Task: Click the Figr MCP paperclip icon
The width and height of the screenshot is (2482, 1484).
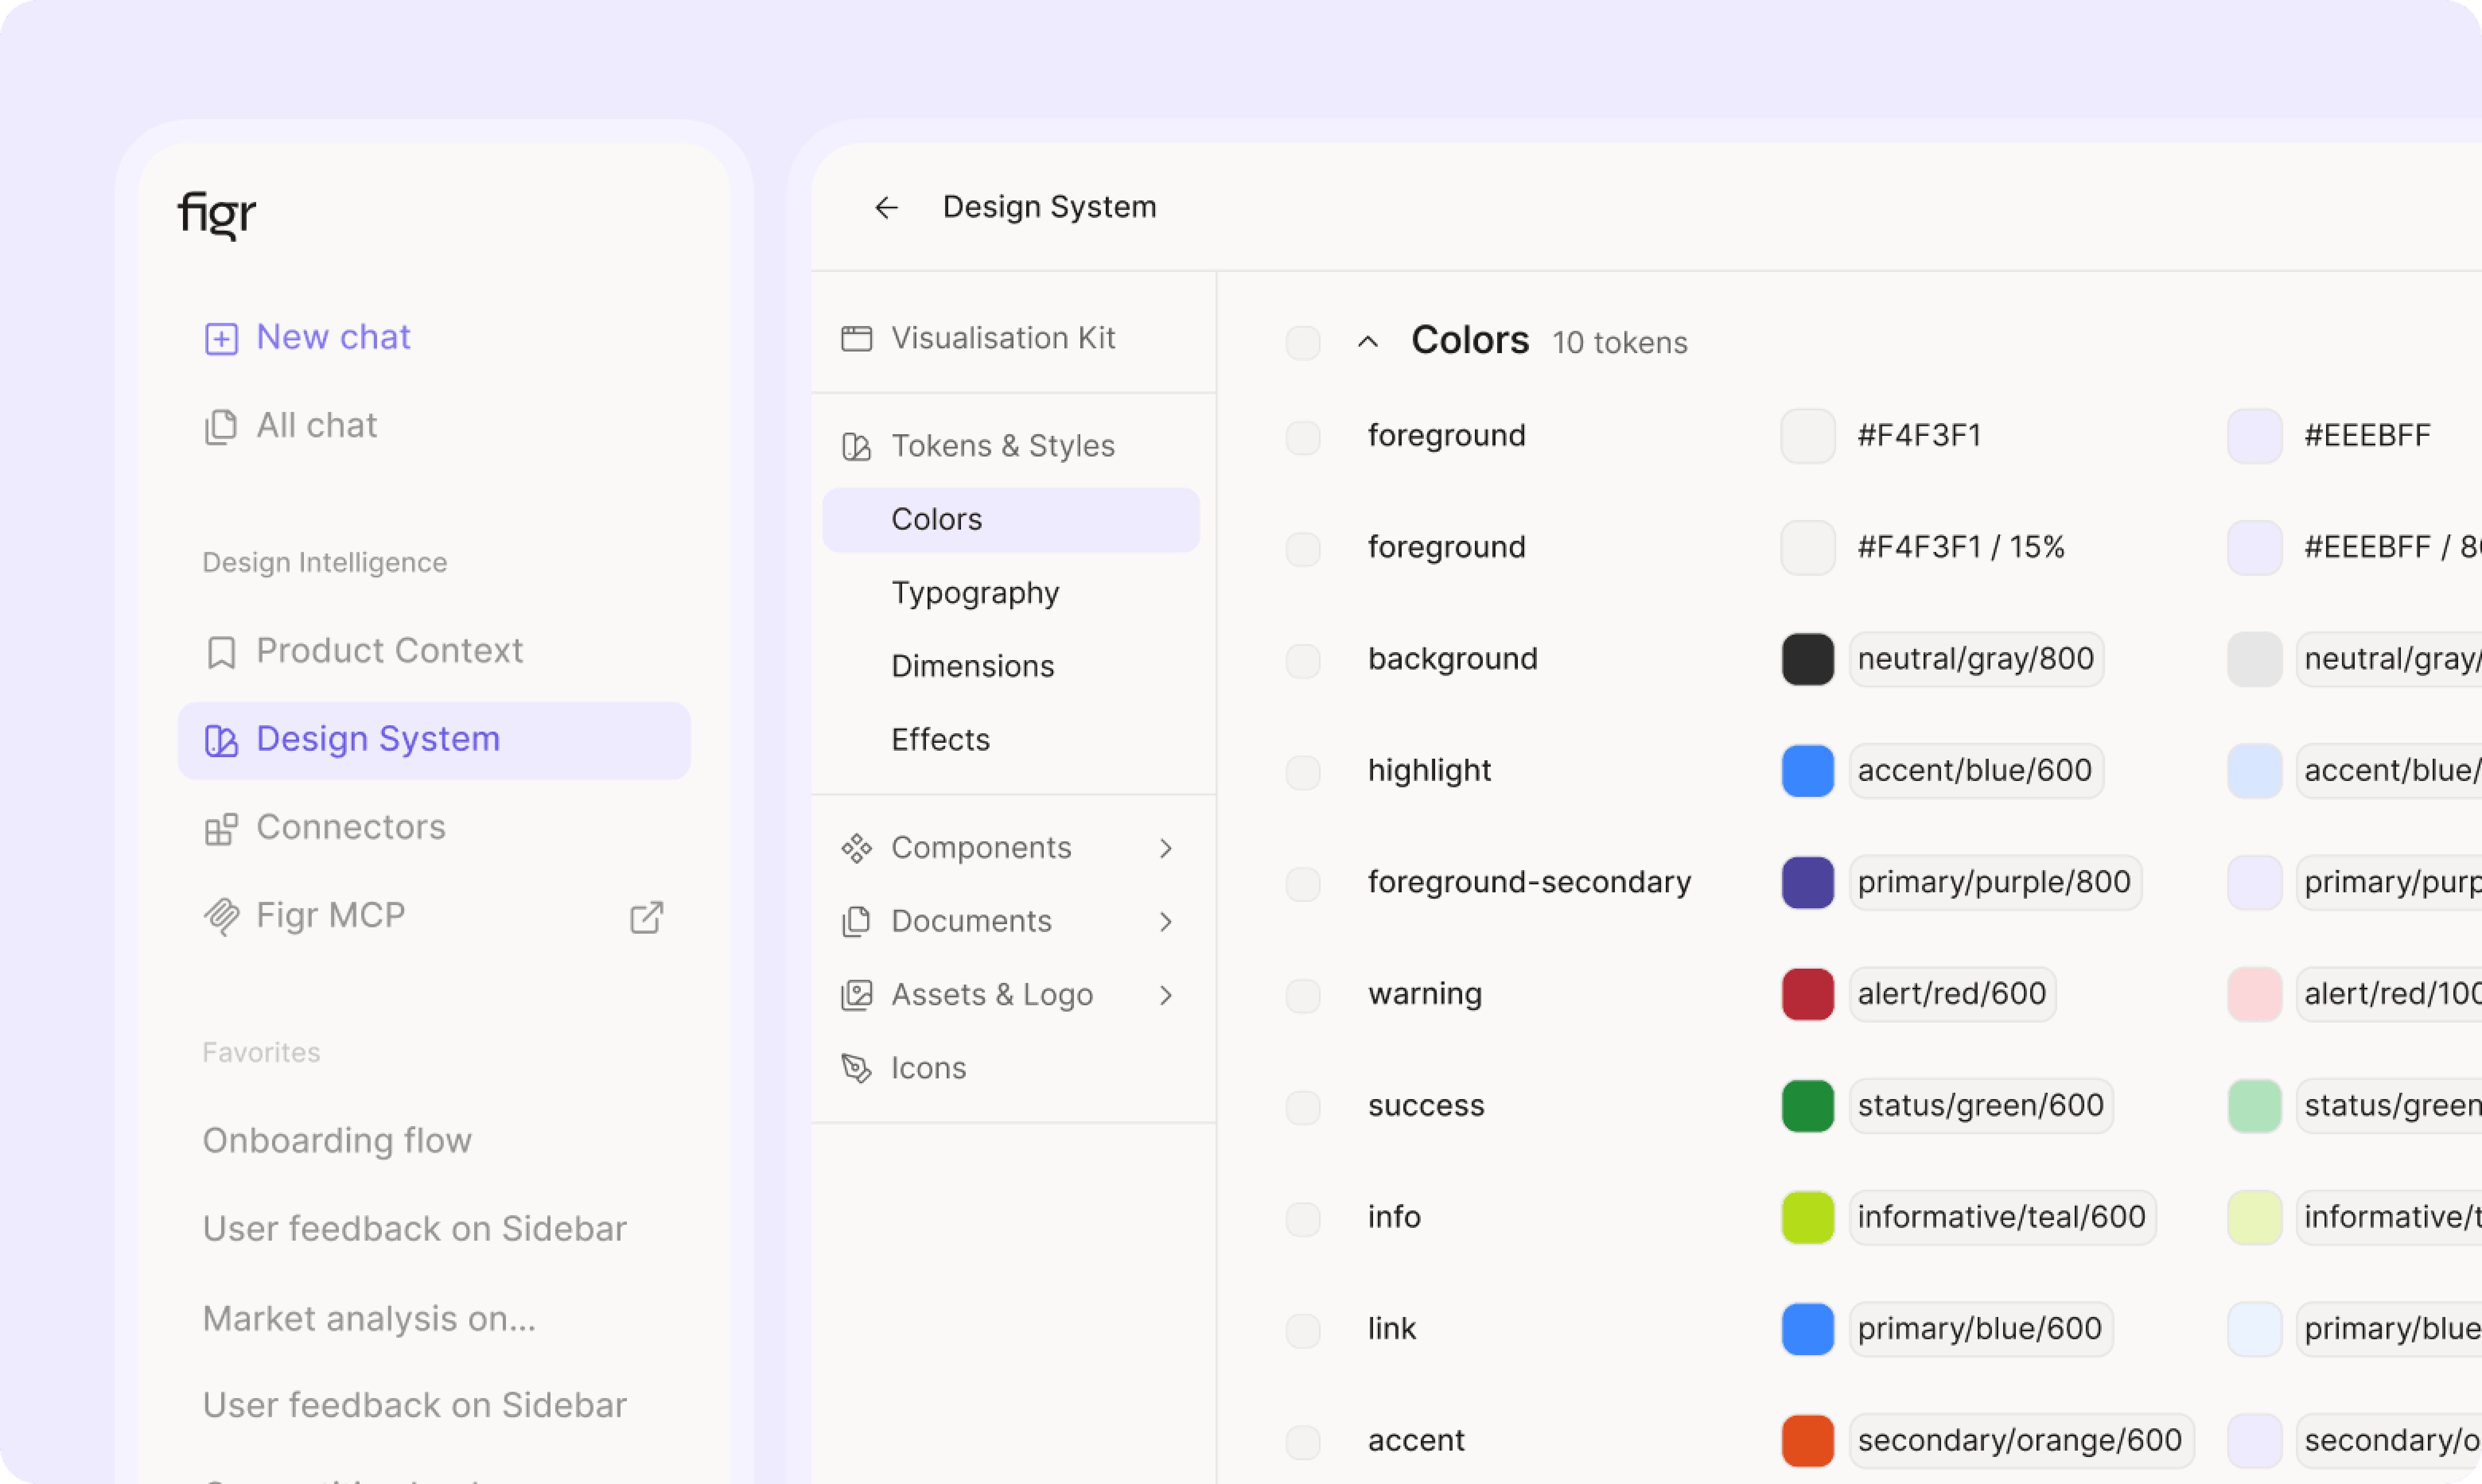Action: click(x=221, y=917)
